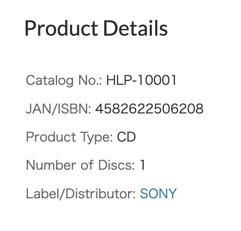
Task: Open the SONY label link
Action: [x=158, y=193]
